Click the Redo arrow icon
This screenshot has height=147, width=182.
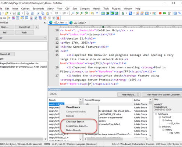click(64, 13)
